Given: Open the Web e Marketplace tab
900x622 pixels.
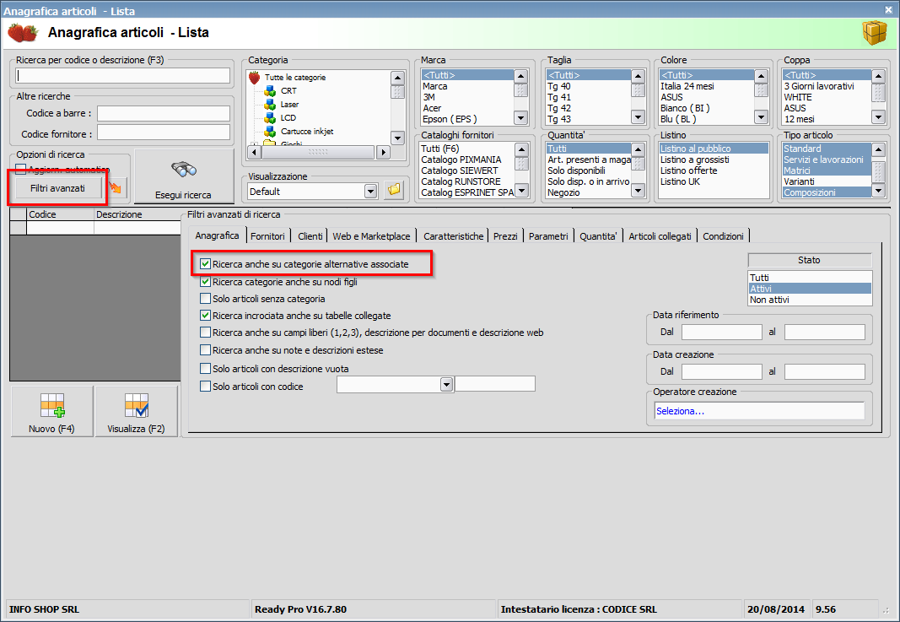Looking at the screenshot, I should (x=371, y=236).
